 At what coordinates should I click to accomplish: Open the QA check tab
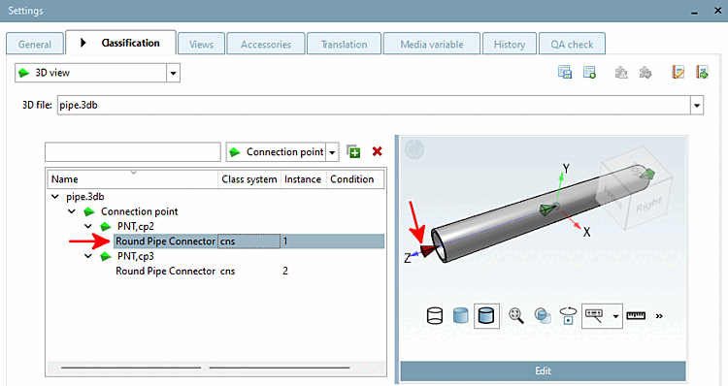coord(572,45)
